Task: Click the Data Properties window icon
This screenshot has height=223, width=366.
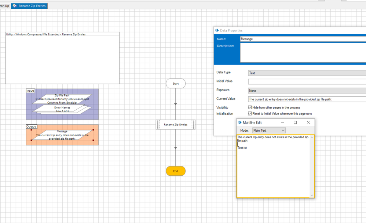Action: 217,30
